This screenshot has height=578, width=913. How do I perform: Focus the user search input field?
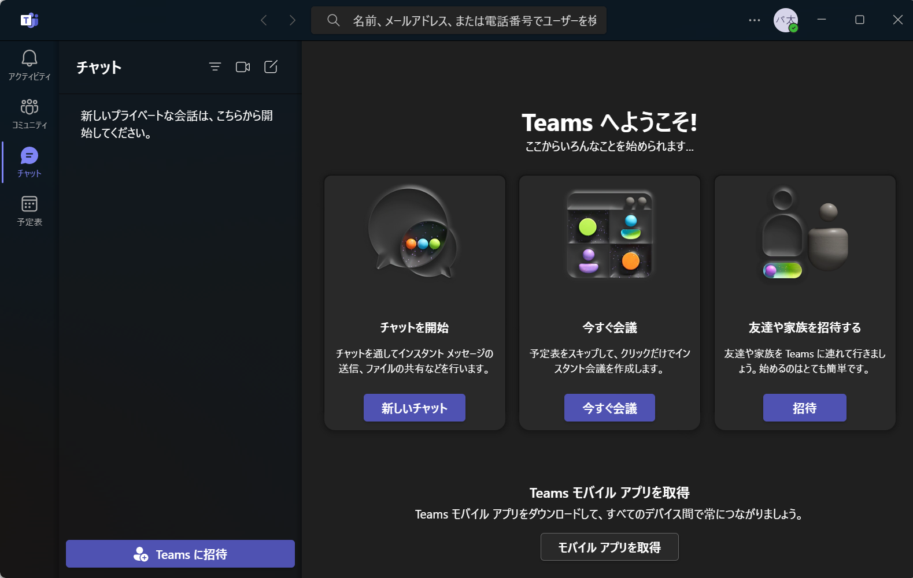point(459,20)
